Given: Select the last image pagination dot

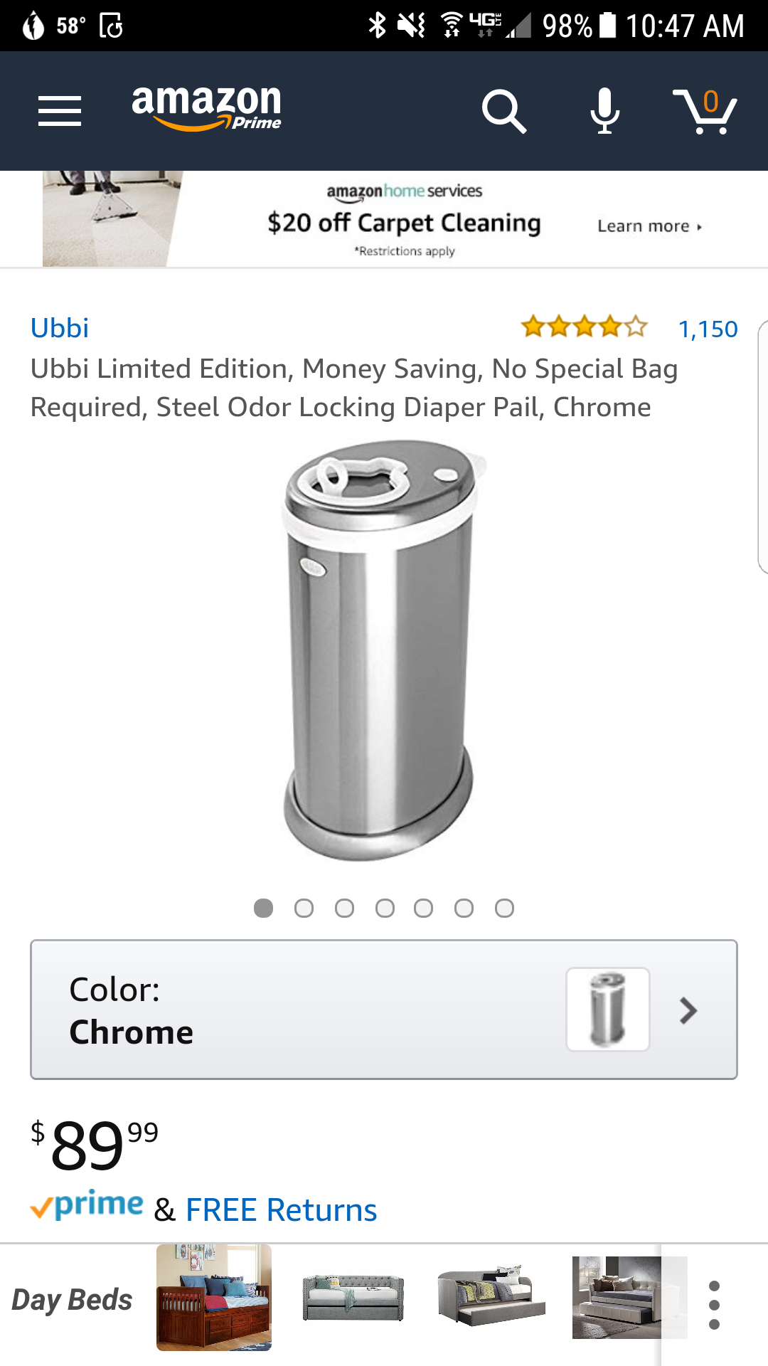Looking at the screenshot, I should tap(504, 909).
